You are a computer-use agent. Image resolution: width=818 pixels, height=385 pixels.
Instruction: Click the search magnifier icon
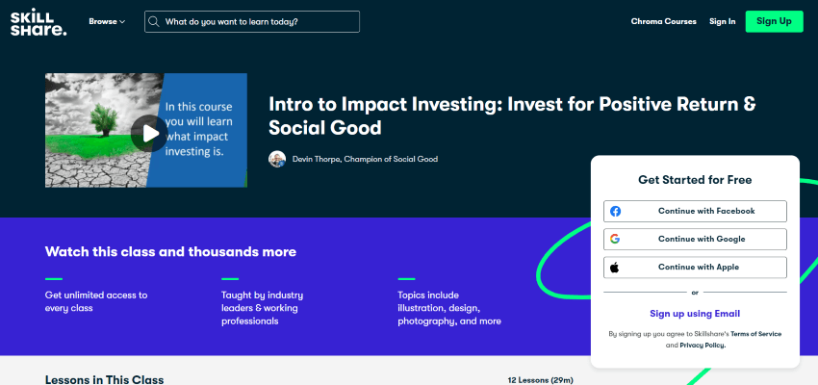(x=154, y=22)
